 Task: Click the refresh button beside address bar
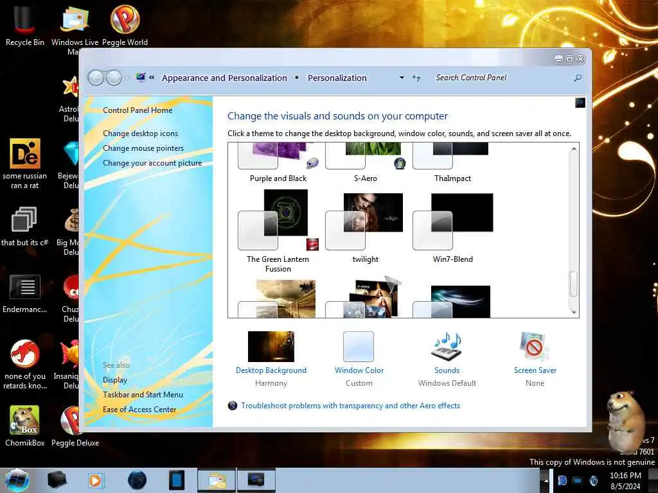pyautogui.click(x=416, y=78)
